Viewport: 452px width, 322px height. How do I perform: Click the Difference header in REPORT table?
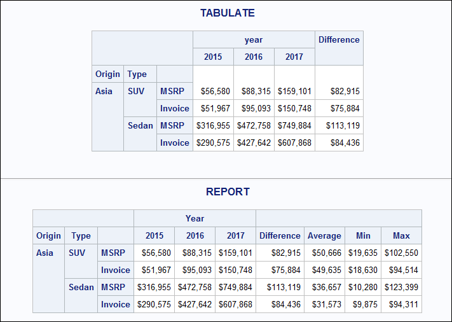click(280, 235)
